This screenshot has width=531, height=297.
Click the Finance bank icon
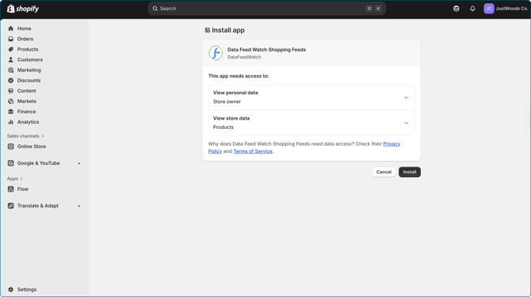click(x=11, y=112)
